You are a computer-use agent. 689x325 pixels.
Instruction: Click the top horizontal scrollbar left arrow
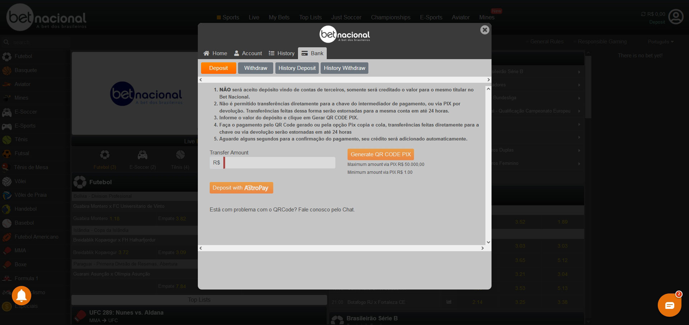pyautogui.click(x=201, y=80)
